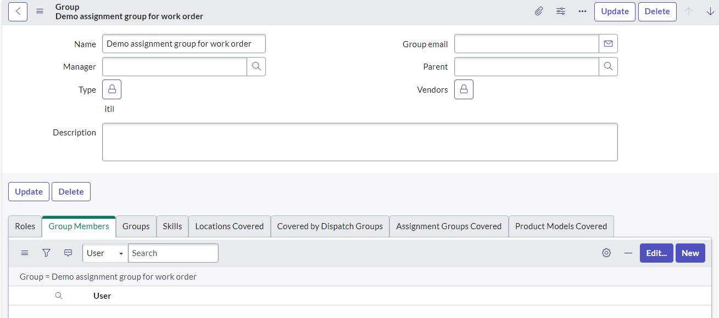Click the filter icon above the member list
This screenshot has width=719, height=318.
click(46, 253)
